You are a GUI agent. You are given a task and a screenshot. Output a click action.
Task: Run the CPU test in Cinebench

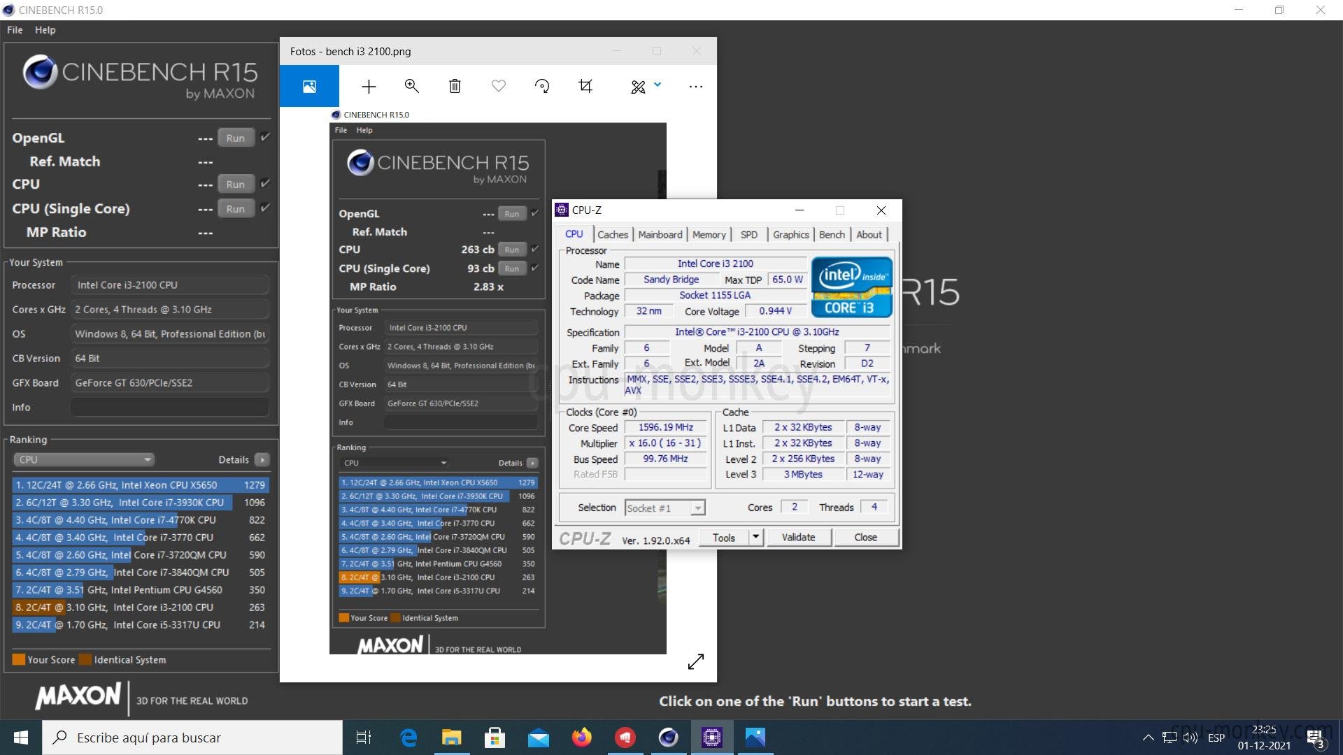click(236, 184)
